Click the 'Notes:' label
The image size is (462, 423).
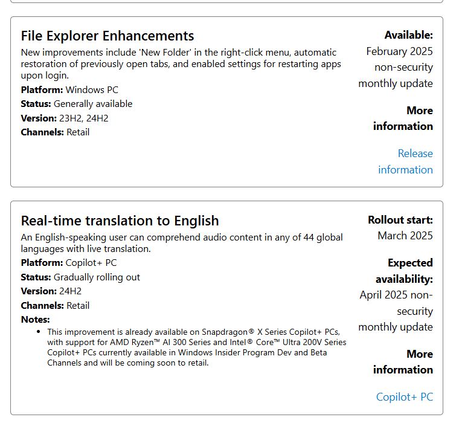click(35, 319)
